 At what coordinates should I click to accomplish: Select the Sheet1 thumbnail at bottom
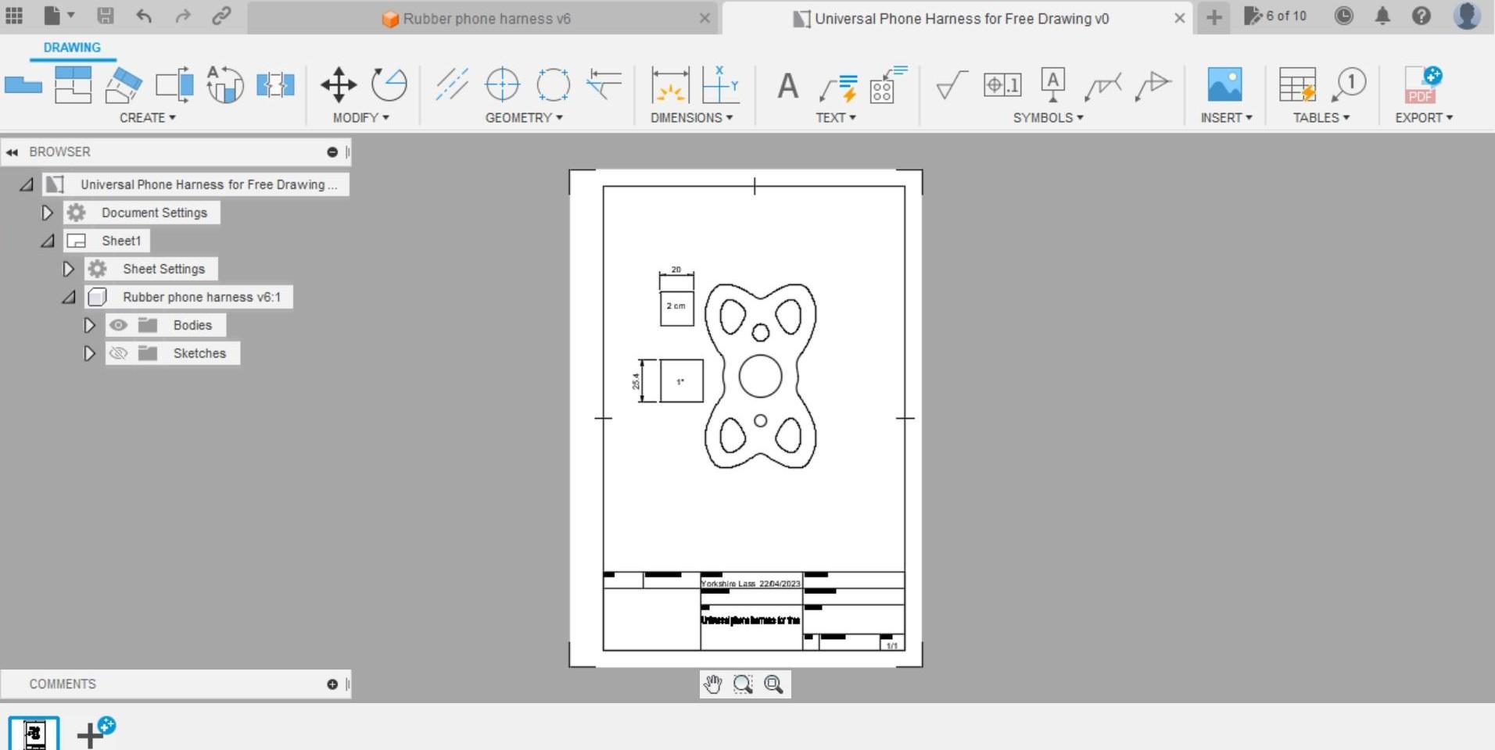click(34, 734)
